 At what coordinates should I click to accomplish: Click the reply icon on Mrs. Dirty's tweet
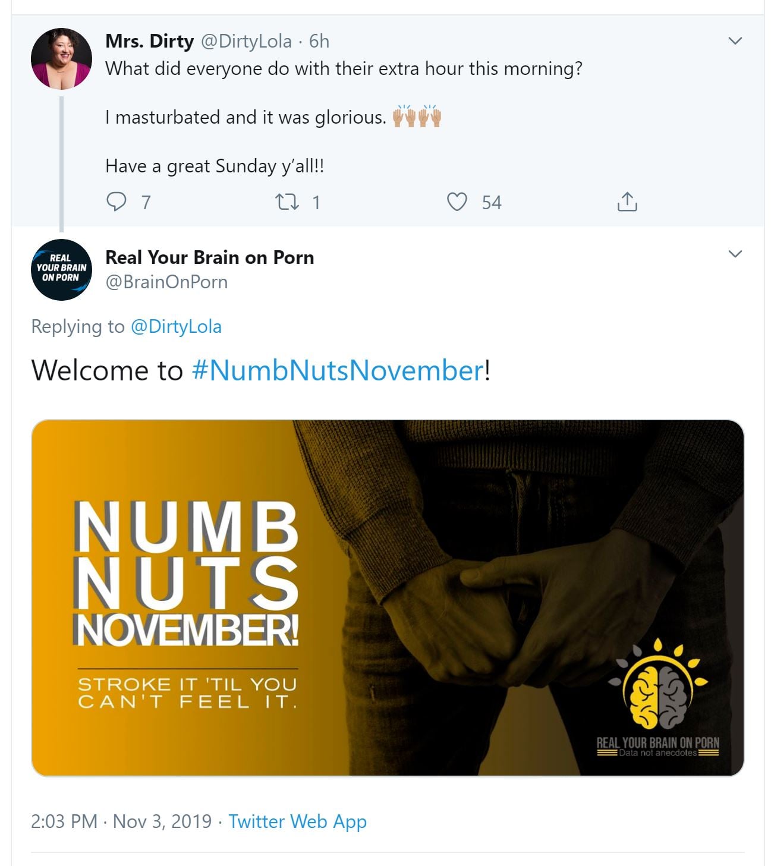pos(116,202)
